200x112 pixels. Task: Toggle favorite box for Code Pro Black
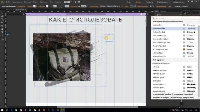coord(184,88)
